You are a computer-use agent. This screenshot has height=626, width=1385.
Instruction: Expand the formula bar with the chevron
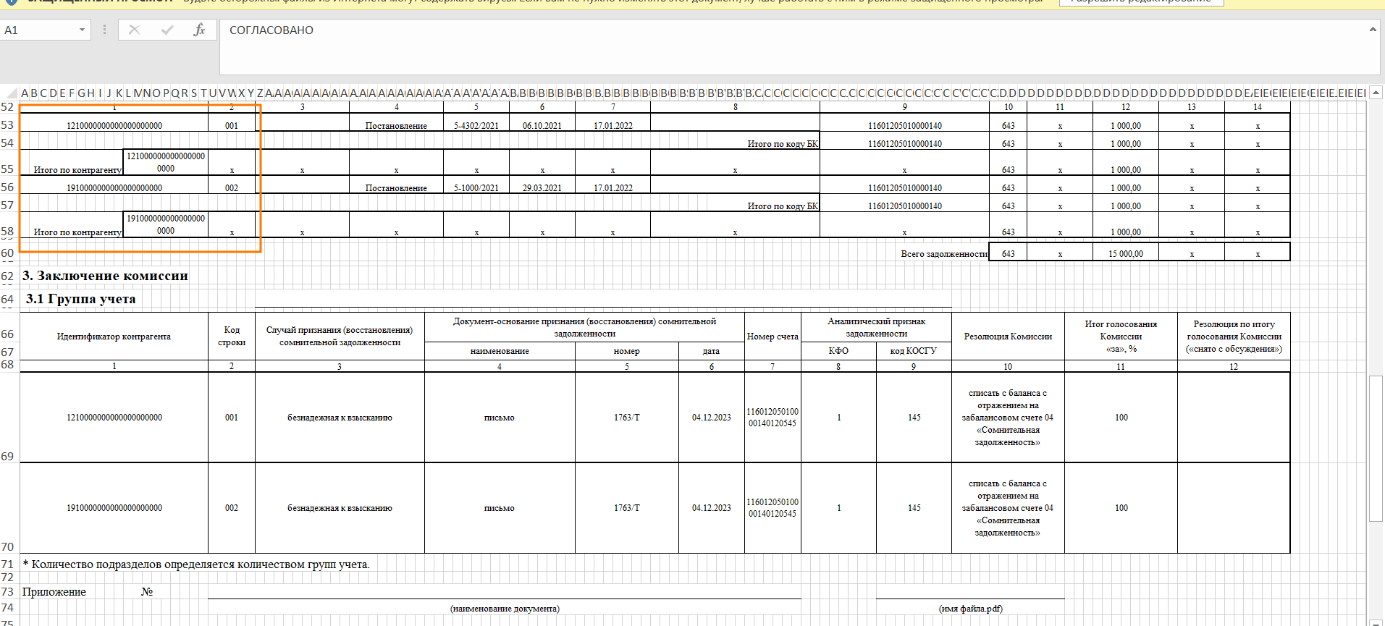coord(1372,30)
